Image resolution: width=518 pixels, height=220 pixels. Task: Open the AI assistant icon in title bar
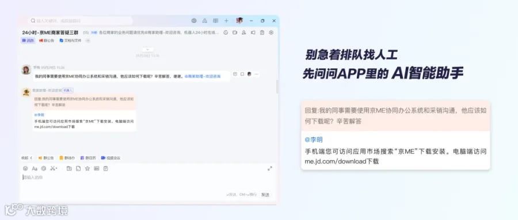[194, 21]
